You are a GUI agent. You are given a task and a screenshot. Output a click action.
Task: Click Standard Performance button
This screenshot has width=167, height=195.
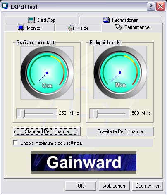point(47,131)
